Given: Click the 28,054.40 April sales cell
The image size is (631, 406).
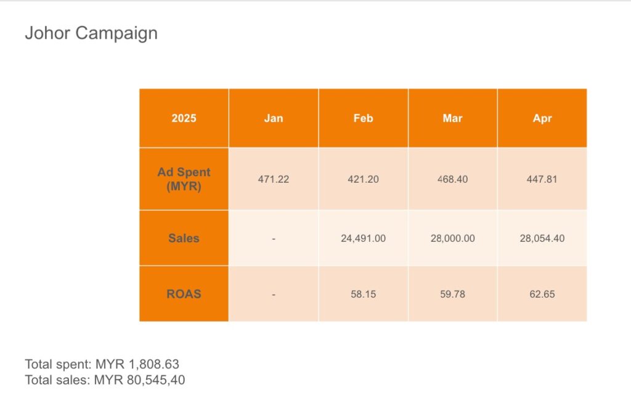Looking at the screenshot, I should point(542,238).
